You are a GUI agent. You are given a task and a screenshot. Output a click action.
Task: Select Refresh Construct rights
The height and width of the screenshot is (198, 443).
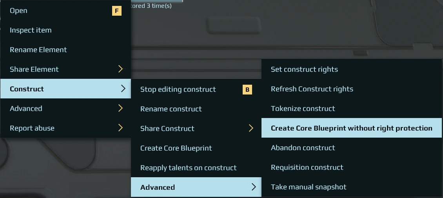312,89
